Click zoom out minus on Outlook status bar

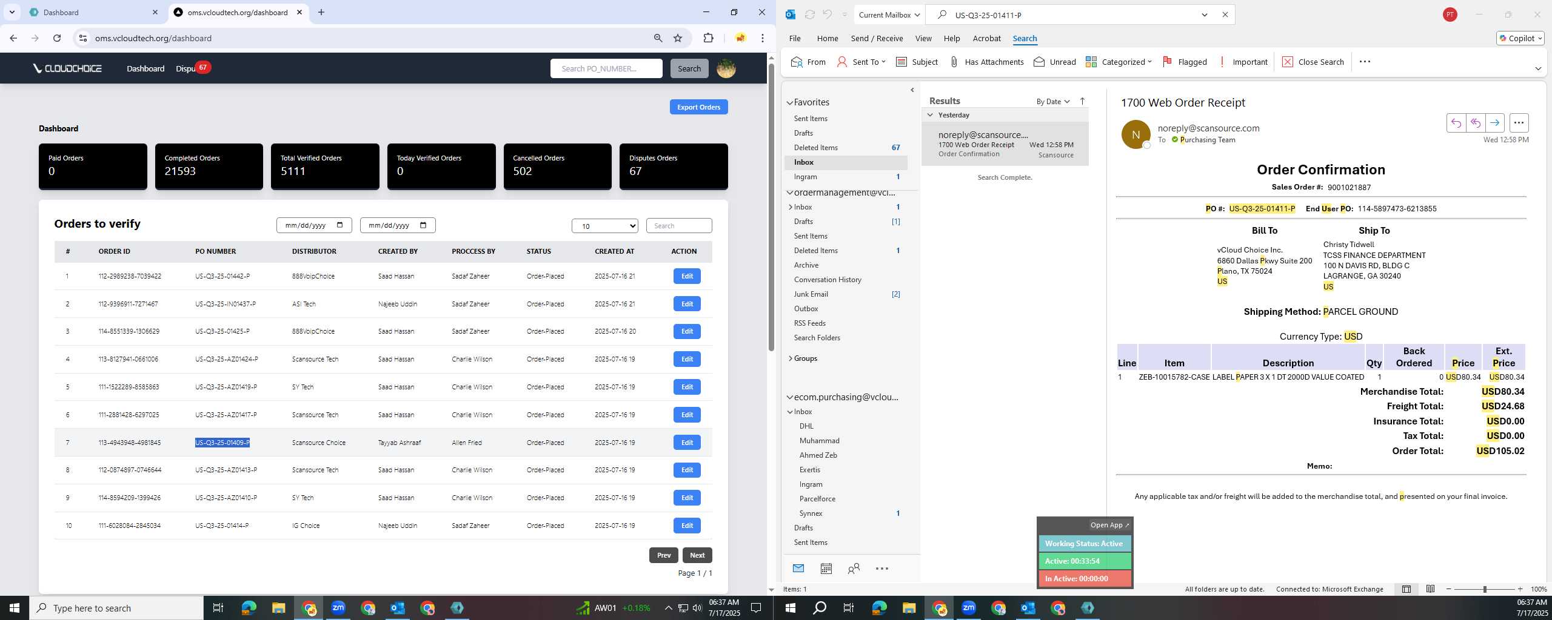pyautogui.click(x=1449, y=589)
